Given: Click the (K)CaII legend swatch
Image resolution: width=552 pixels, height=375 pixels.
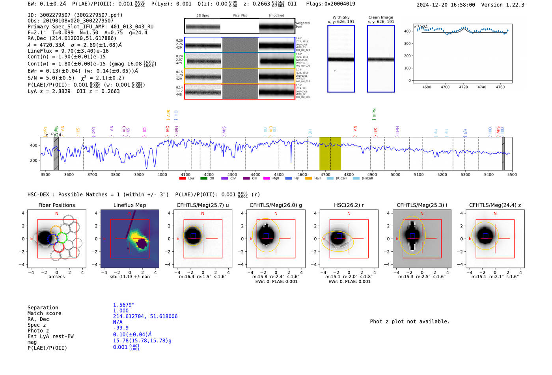Looking at the screenshot, I should pyautogui.click(x=330, y=179).
